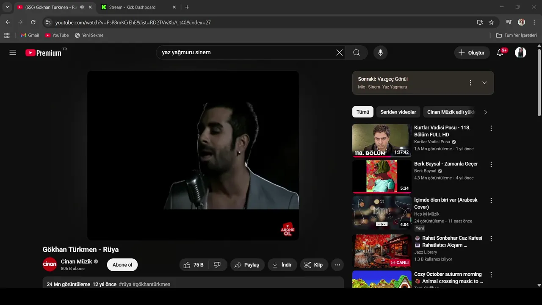542x305 pixels.
Task: Open playlist options three-dot menu
Action: (470, 83)
